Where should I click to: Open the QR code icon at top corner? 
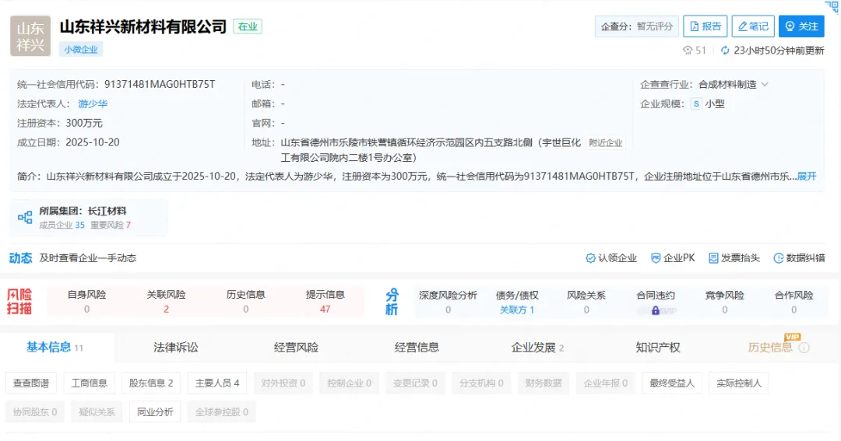tap(832, 6)
